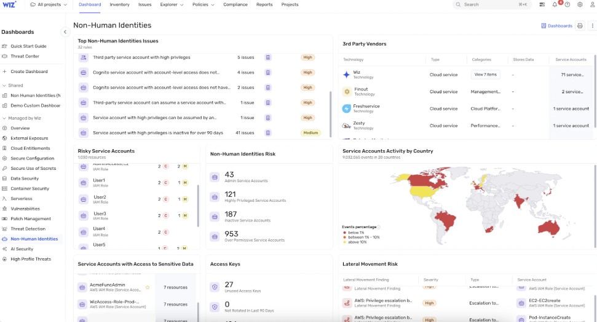Click the '71 service...' accounts cell
The image size is (597, 322).
(572, 75)
